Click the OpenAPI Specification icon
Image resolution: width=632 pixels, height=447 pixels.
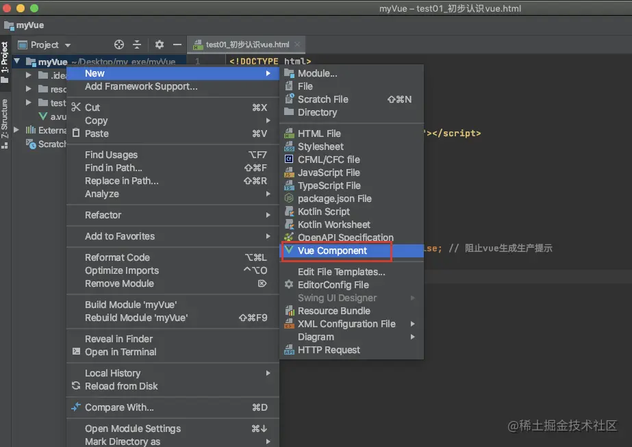(289, 238)
